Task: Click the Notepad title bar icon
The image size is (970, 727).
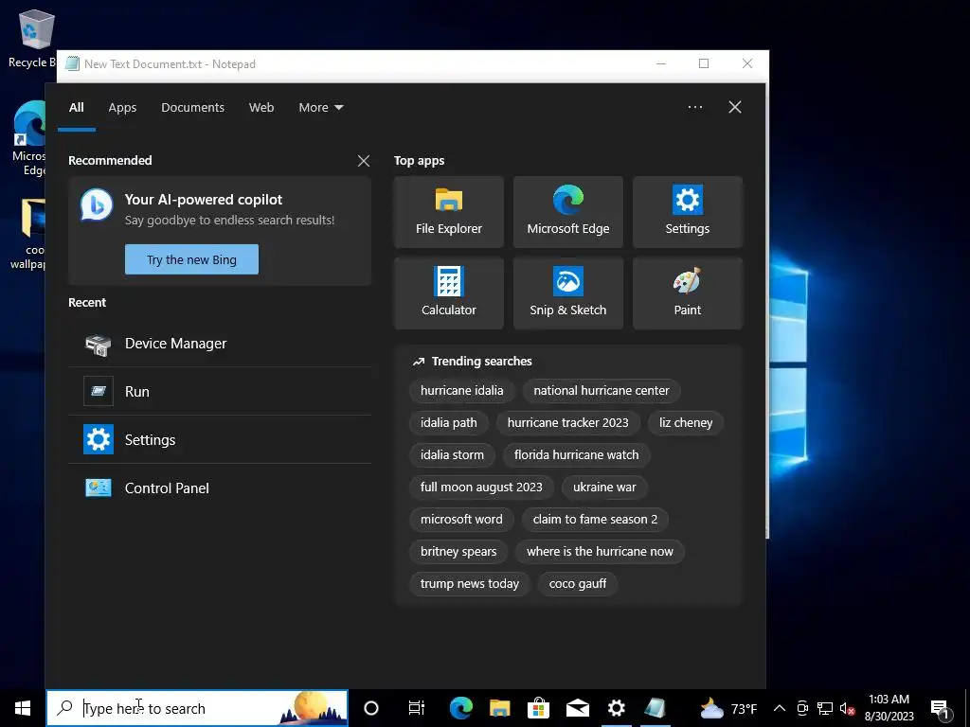Action: point(73,63)
